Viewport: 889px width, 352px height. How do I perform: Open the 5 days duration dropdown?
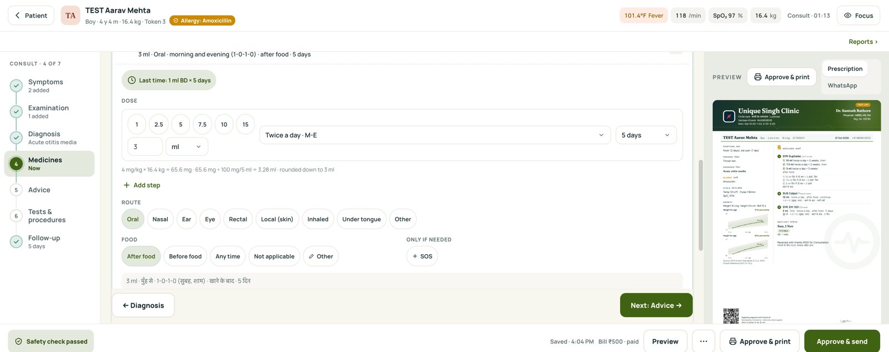click(x=646, y=135)
